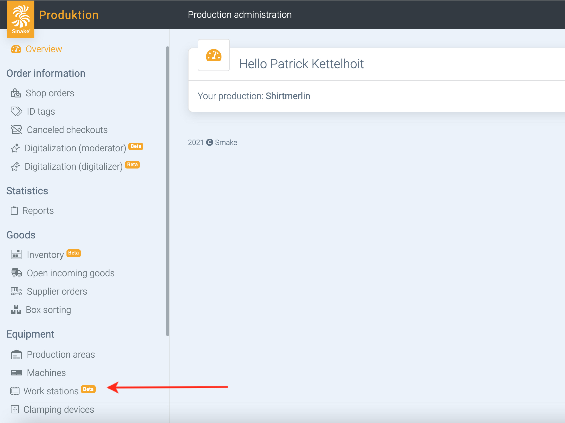Click the Machines device icon
Viewport: 565px width, 423px height.
click(x=16, y=373)
